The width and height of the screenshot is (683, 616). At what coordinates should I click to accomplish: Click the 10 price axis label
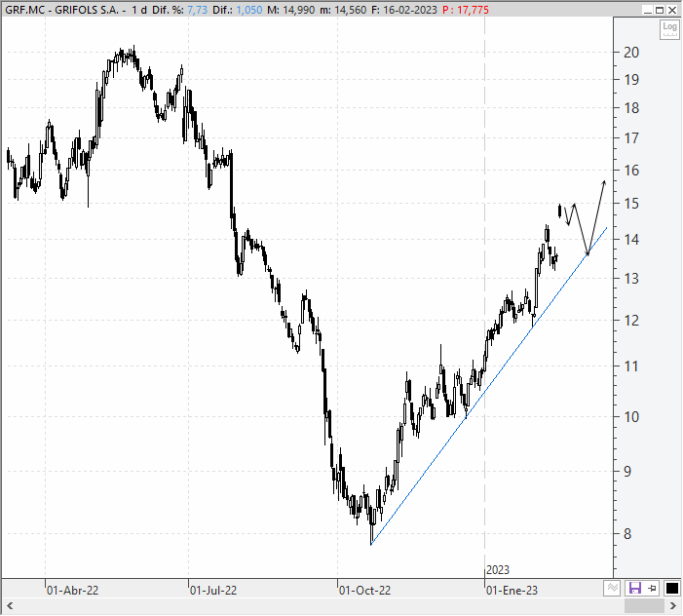pyautogui.click(x=631, y=417)
